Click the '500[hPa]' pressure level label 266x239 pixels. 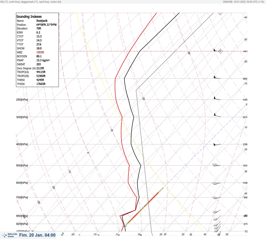click(x=22, y=165)
